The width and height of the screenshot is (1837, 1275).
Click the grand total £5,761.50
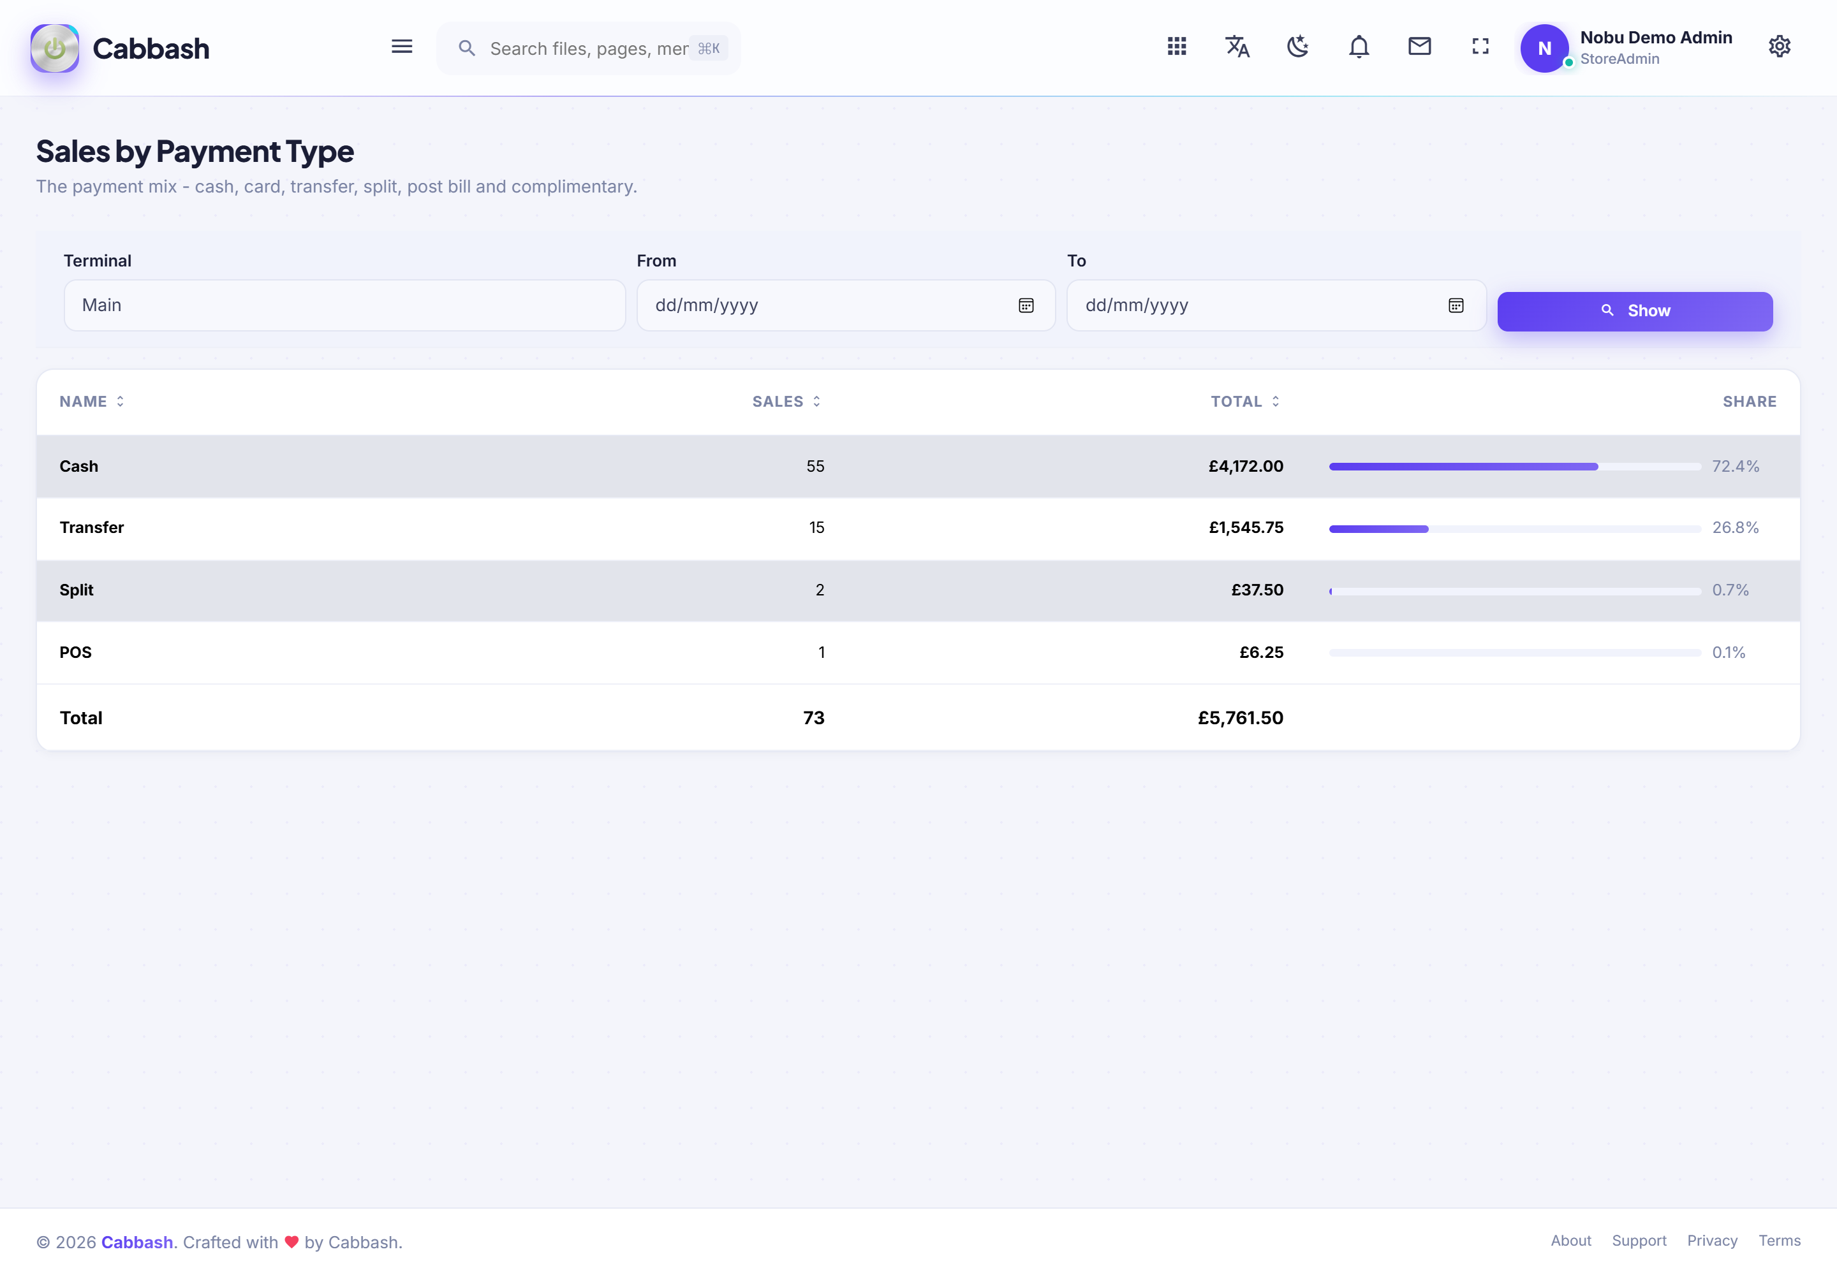pos(1240,717)
